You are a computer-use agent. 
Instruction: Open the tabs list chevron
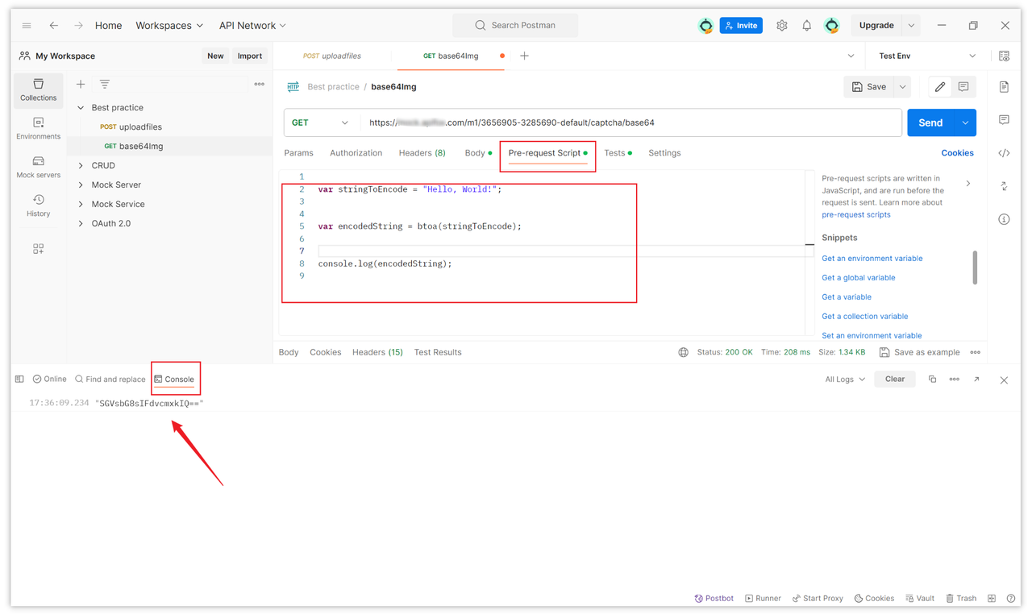pyautogui.click(x=851, y=56)
